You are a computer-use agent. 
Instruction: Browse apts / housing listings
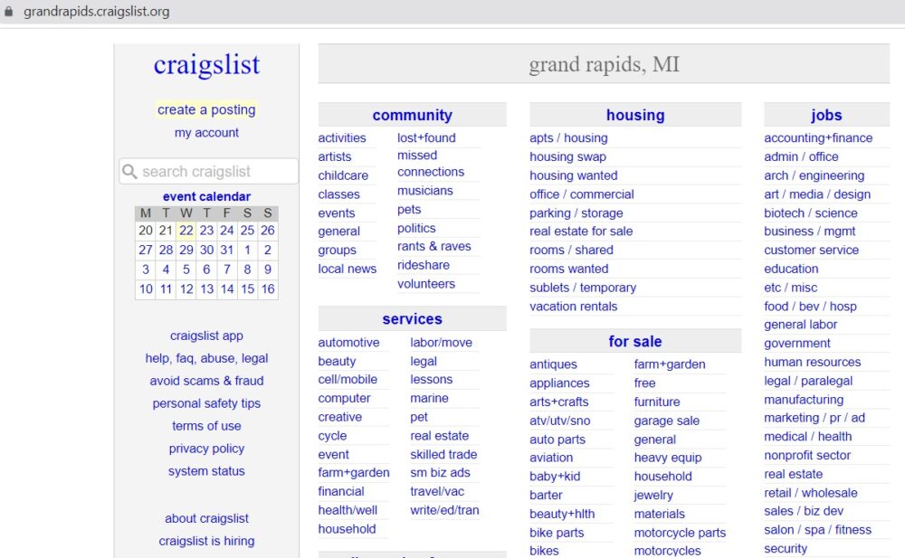click(x=568, y=138)
